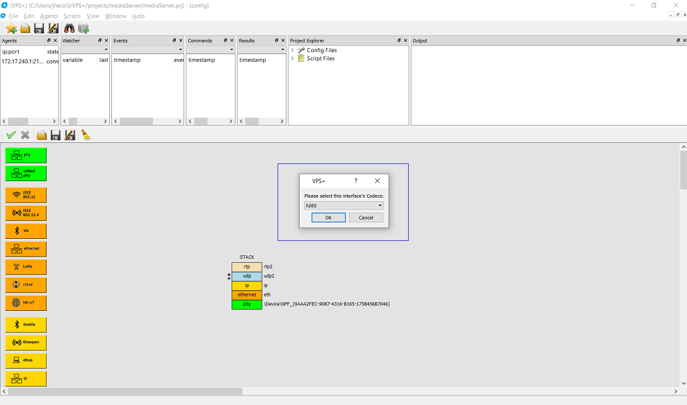Open the Agents menu

point(49,16)
